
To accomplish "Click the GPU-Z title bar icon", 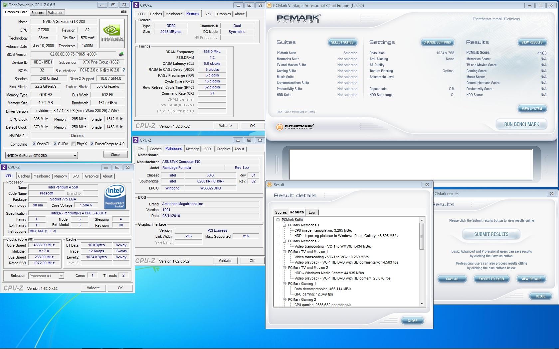I will pyautogui.click(x=5, y=5).
